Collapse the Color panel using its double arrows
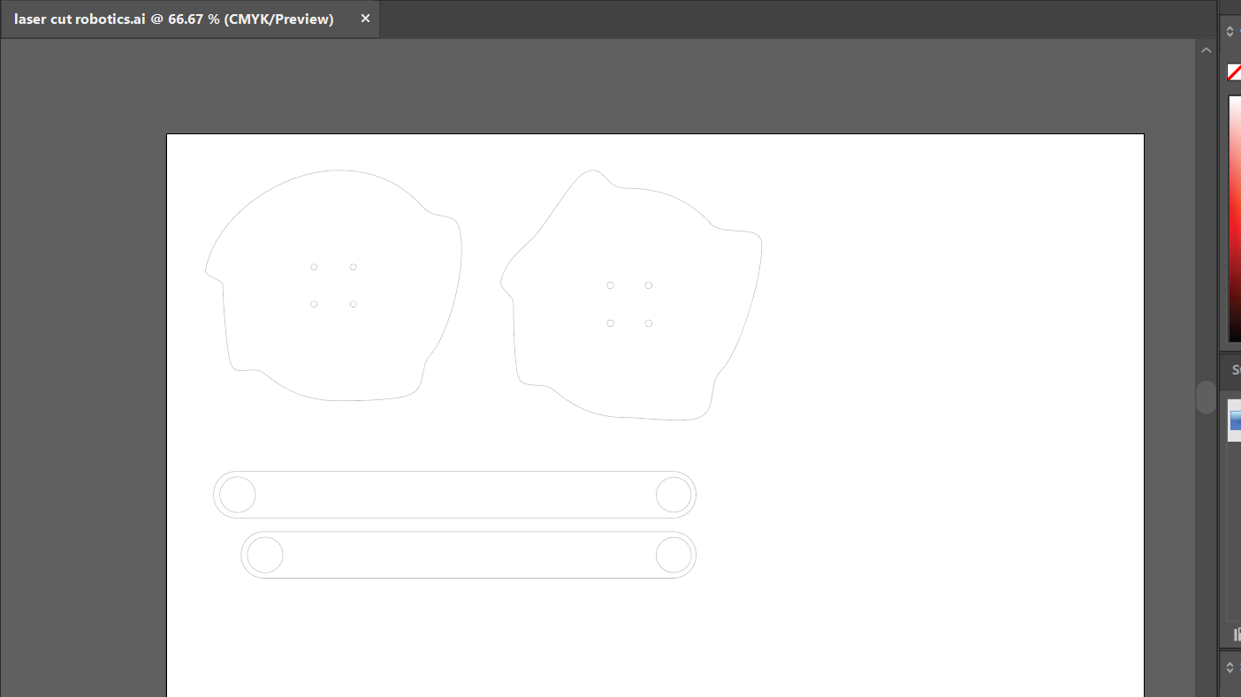The height and width of the screenshot is (697, 1241). 1230,31
